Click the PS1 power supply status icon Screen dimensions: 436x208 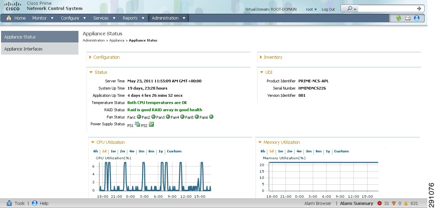[x=137, y=125]
